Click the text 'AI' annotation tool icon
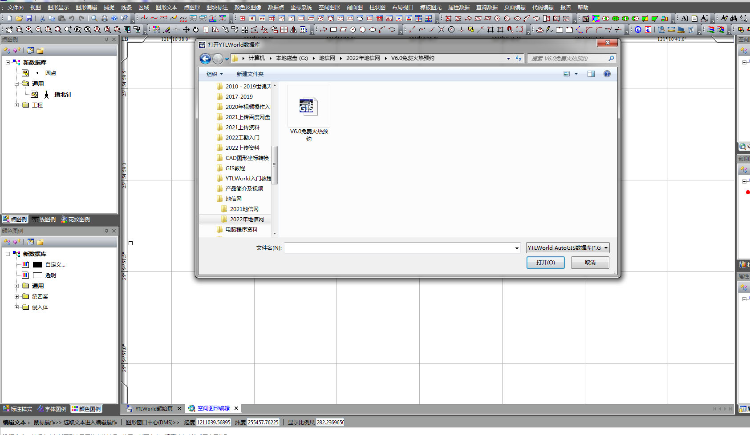 [684, 18]
